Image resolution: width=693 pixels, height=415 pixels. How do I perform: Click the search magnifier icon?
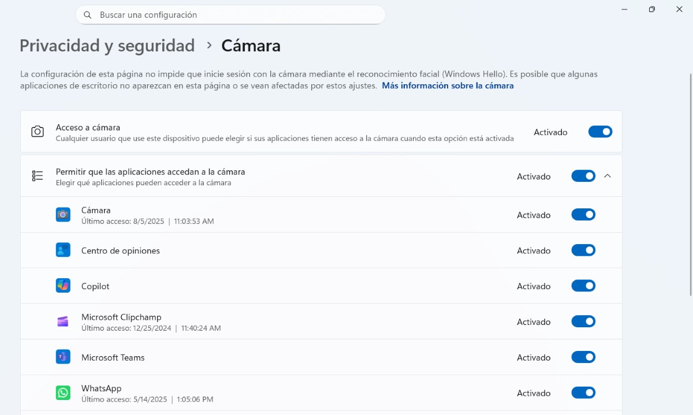[88, 15]
